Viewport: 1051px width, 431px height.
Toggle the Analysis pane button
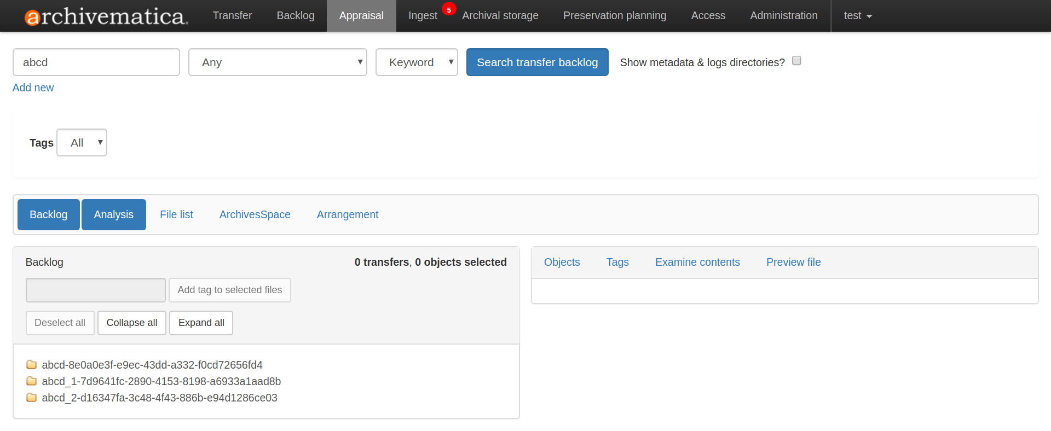click(113, 214)
